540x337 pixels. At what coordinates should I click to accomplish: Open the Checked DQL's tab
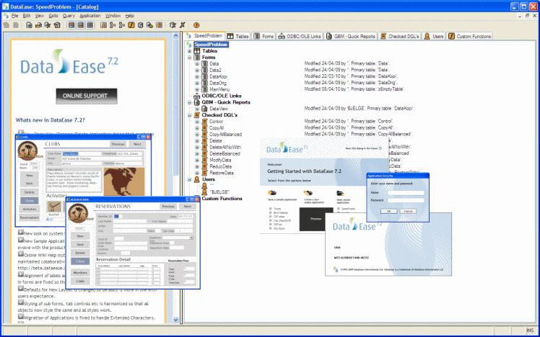point(399,36)
